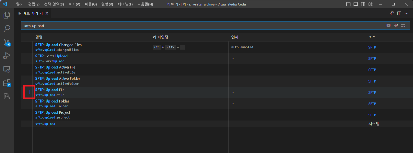The width and height of the screenshot is (413, 153).
Task: Click the 소스 column header
Action: click(x=372, y=37)
